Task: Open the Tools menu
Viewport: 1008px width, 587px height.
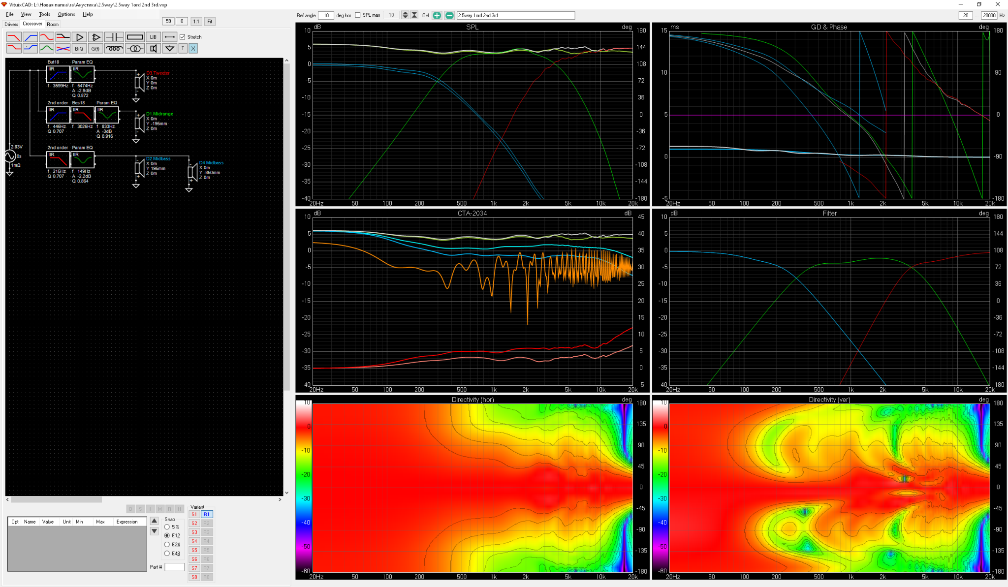Action: click(x=44, y=14)
